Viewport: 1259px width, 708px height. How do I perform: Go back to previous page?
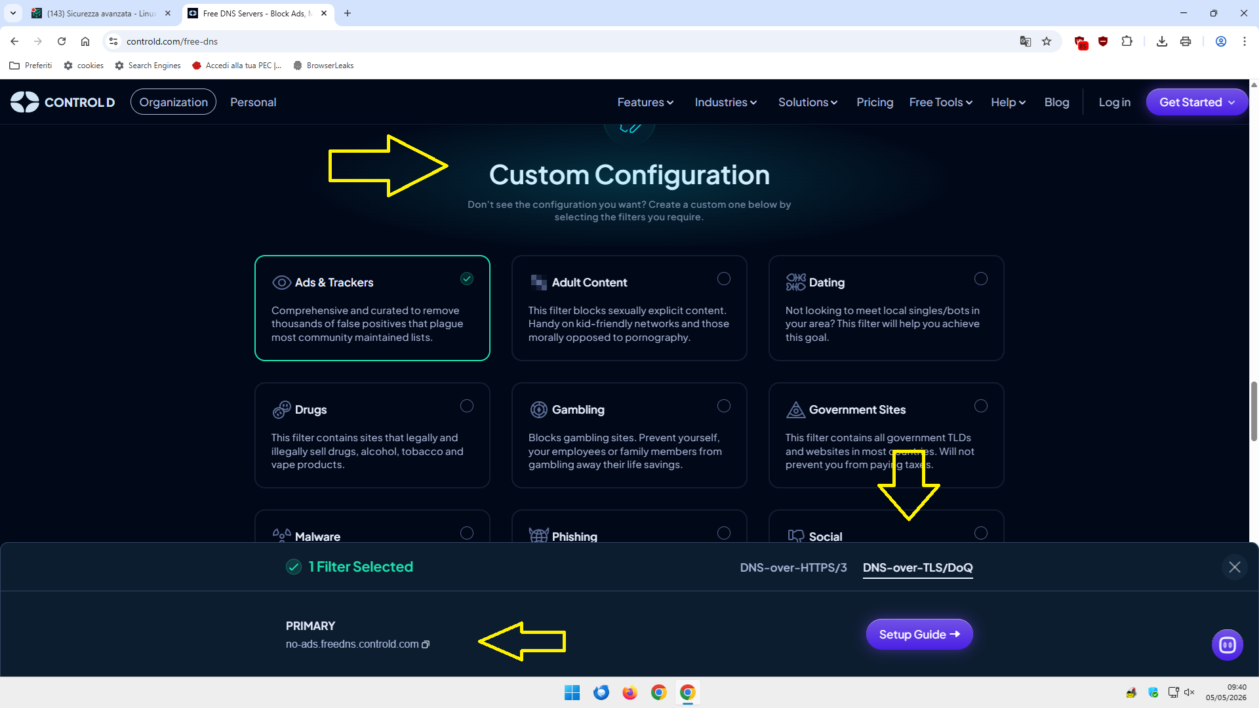(14, 41)
